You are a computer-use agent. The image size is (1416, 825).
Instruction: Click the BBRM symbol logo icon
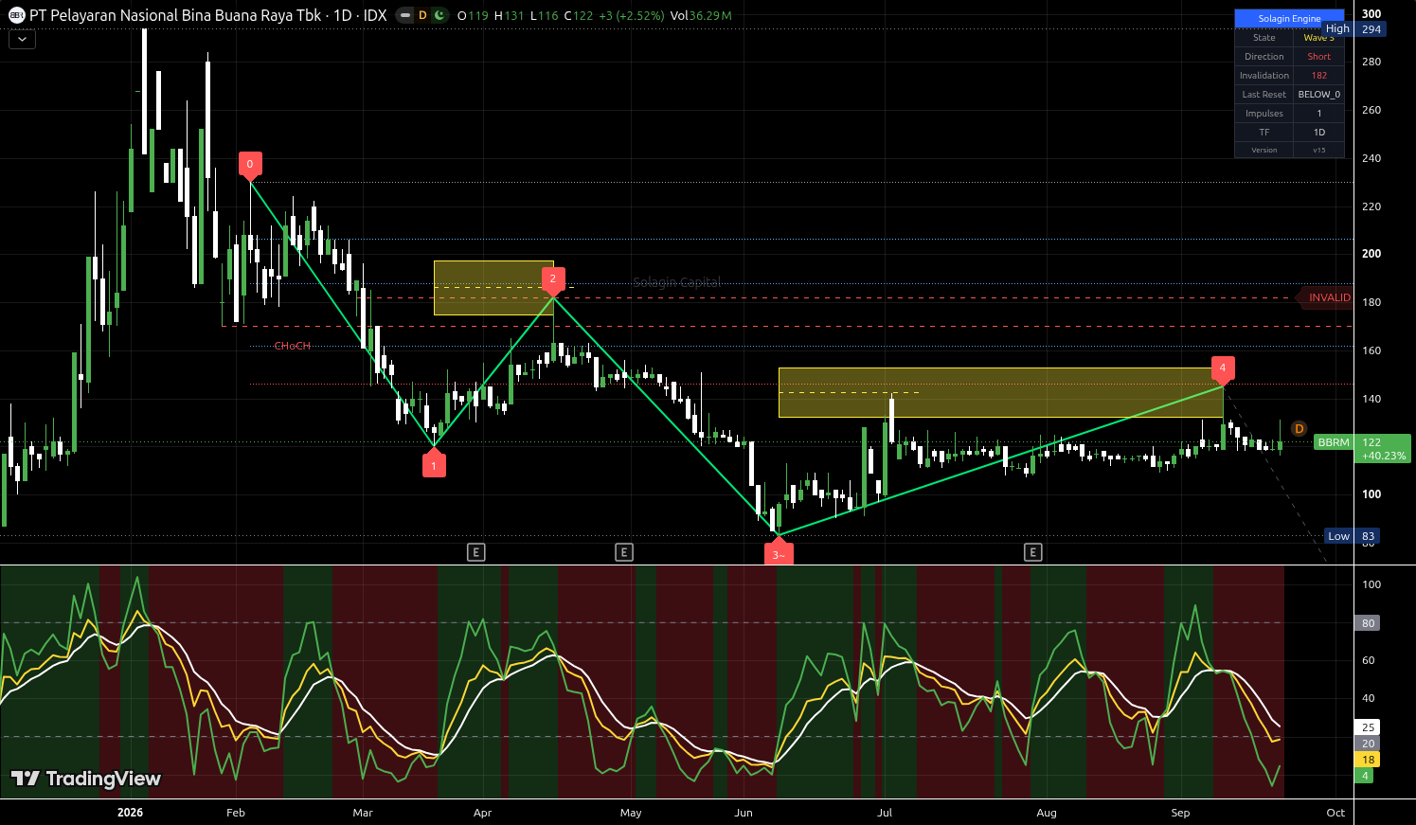pos(17,15)
